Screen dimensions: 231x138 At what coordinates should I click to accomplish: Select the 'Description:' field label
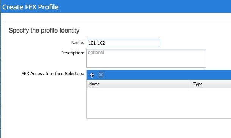72,53
